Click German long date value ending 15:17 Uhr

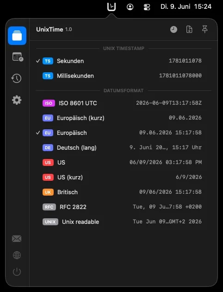[x=166, y=147]
